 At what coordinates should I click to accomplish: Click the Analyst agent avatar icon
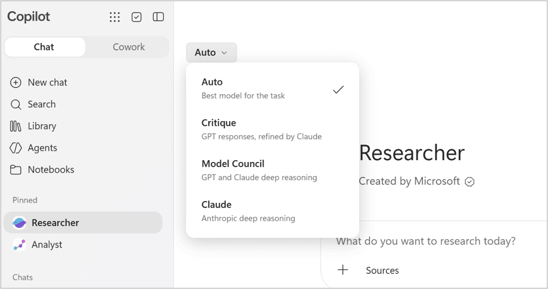(19, 245)
